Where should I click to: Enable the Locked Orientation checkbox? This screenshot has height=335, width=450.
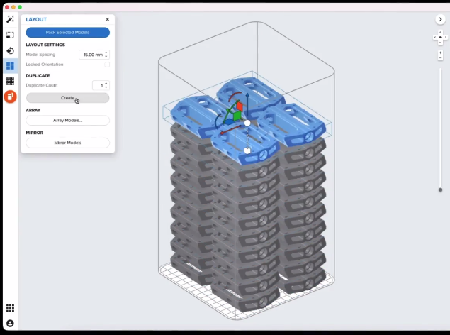pyautogui.click(x=107, y=65)
